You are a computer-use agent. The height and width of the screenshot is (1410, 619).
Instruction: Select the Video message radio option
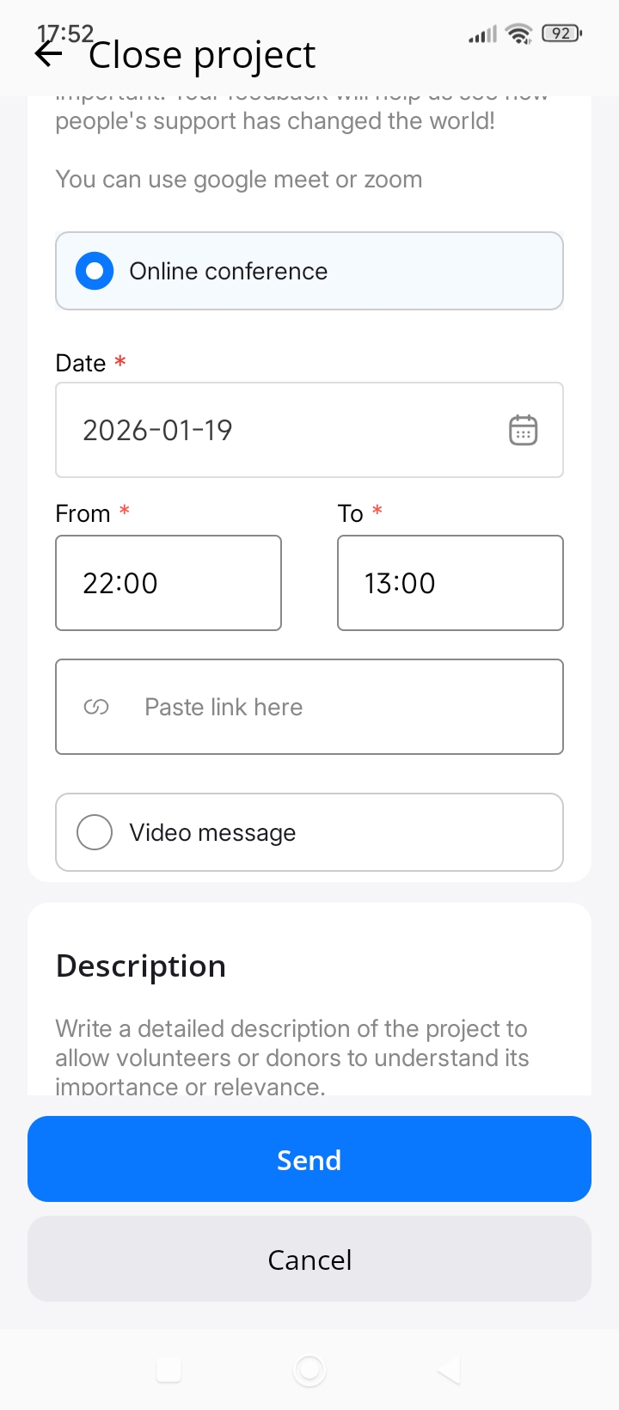point(95,832)
